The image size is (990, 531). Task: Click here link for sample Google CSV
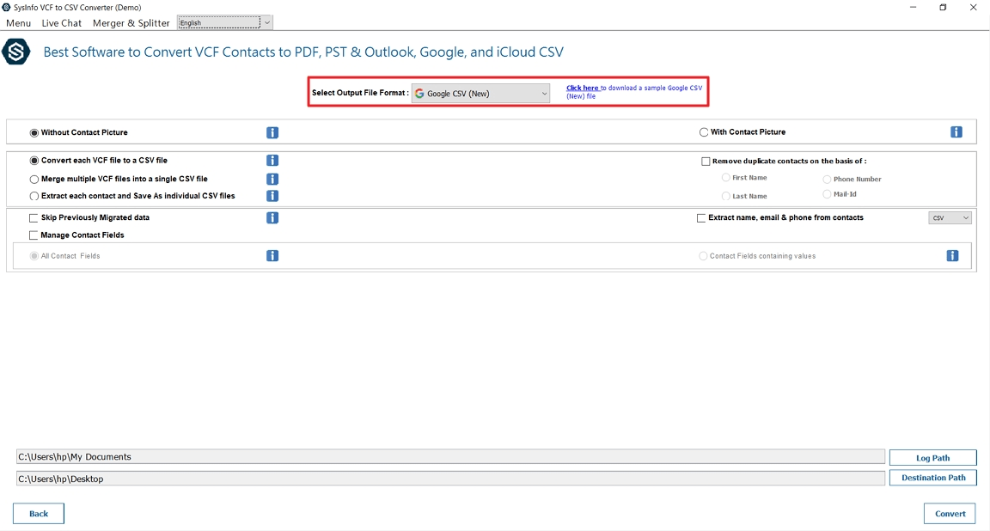click(582, 88)
